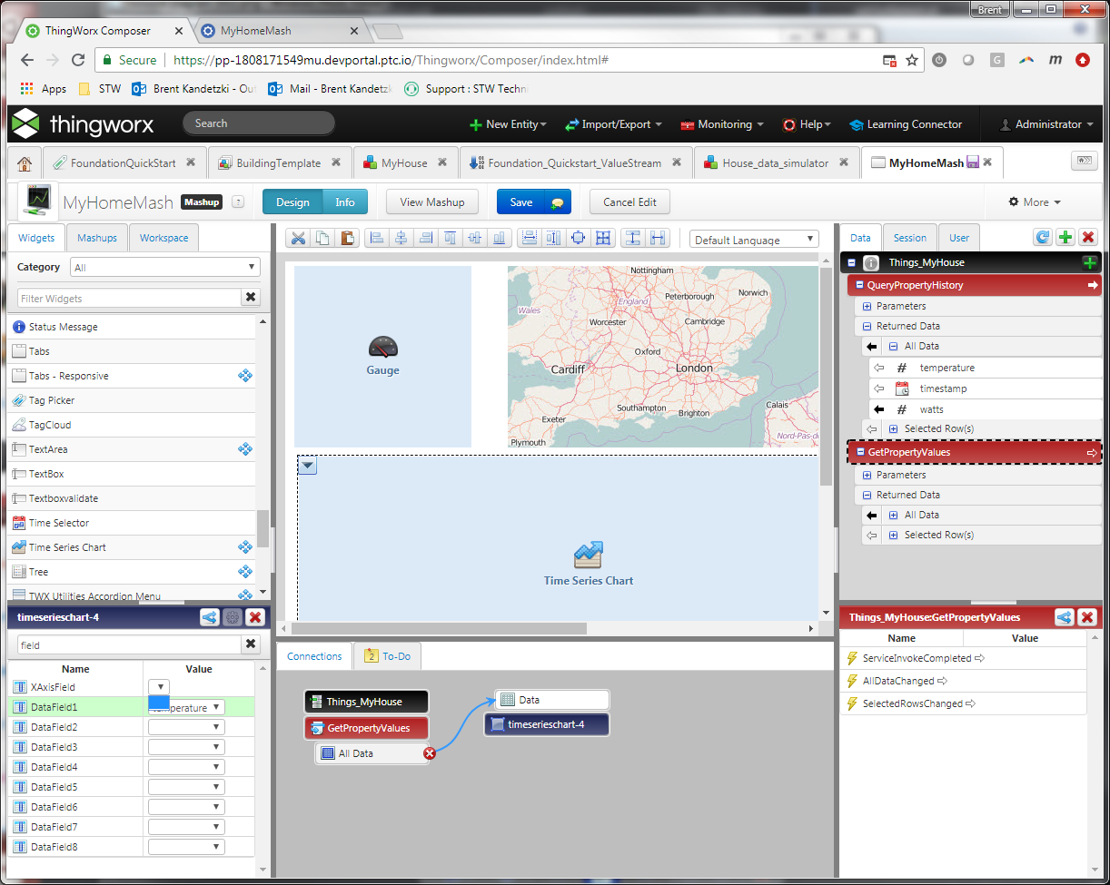Click inside the Filter Widgets search field

pos(127,297)
